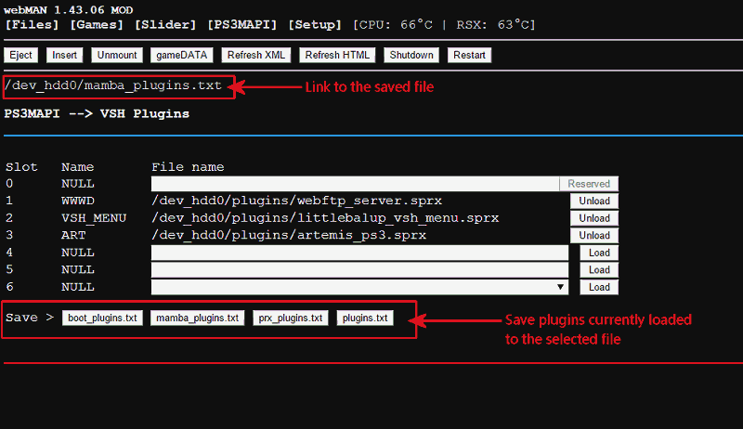The width and height of the screenshot is (743, 429).
Task: Unload the webftp_server.sprx plugin
Action: click(594, 201)
